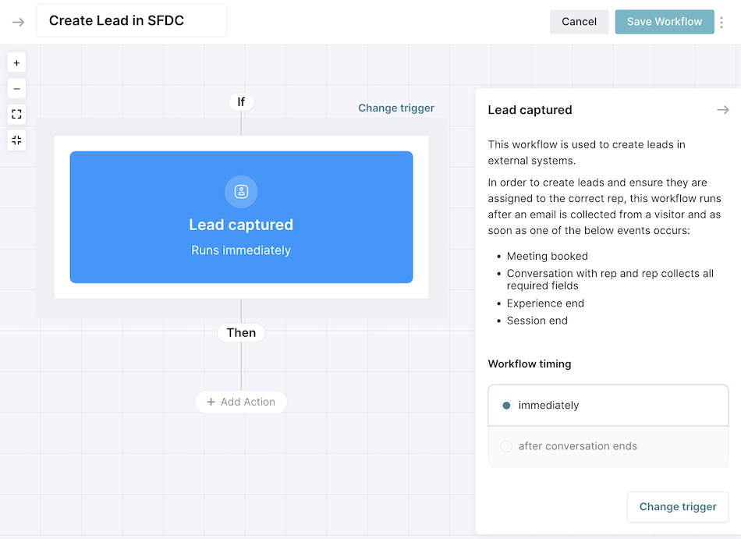Click the Session end bullet text

tap(537, 321)
